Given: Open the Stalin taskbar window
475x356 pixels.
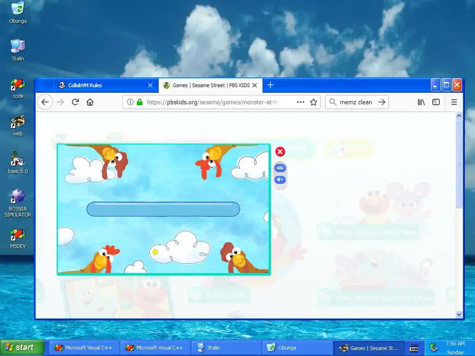Looking at the screenshot, I should pyautogui.click(x=226, y=348).
